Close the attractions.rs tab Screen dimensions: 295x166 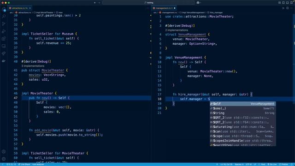30,8
